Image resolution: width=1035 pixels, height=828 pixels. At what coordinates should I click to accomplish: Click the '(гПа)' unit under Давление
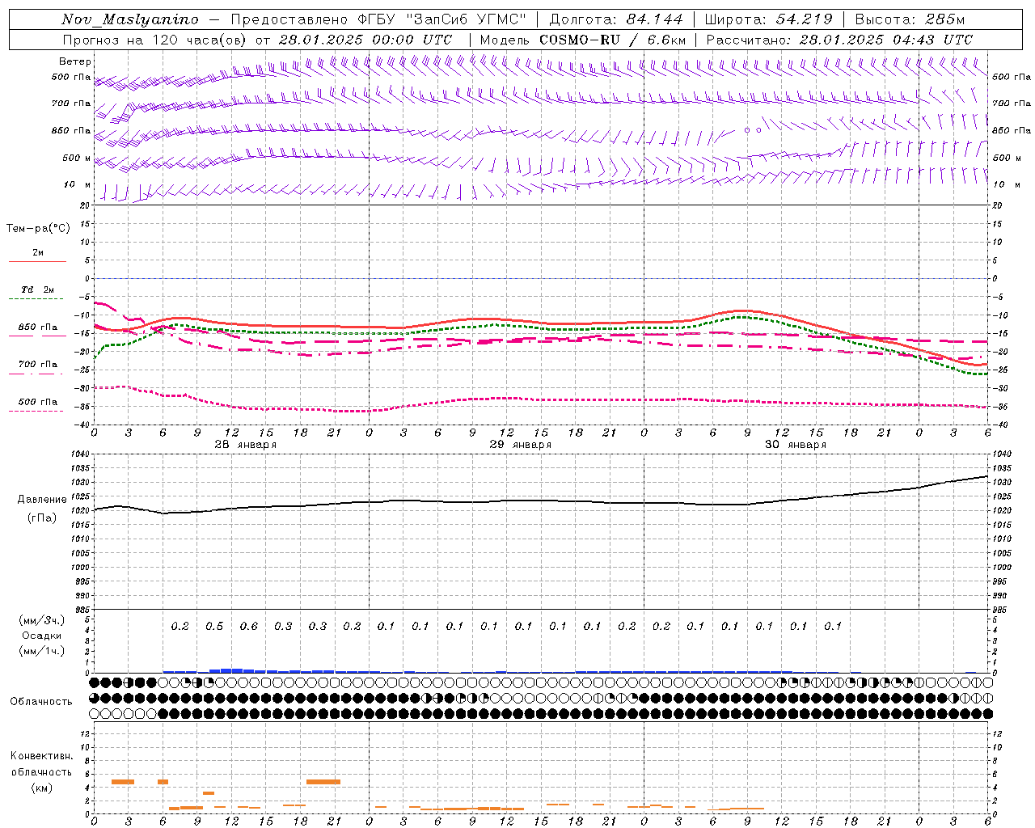pos(42,518)
